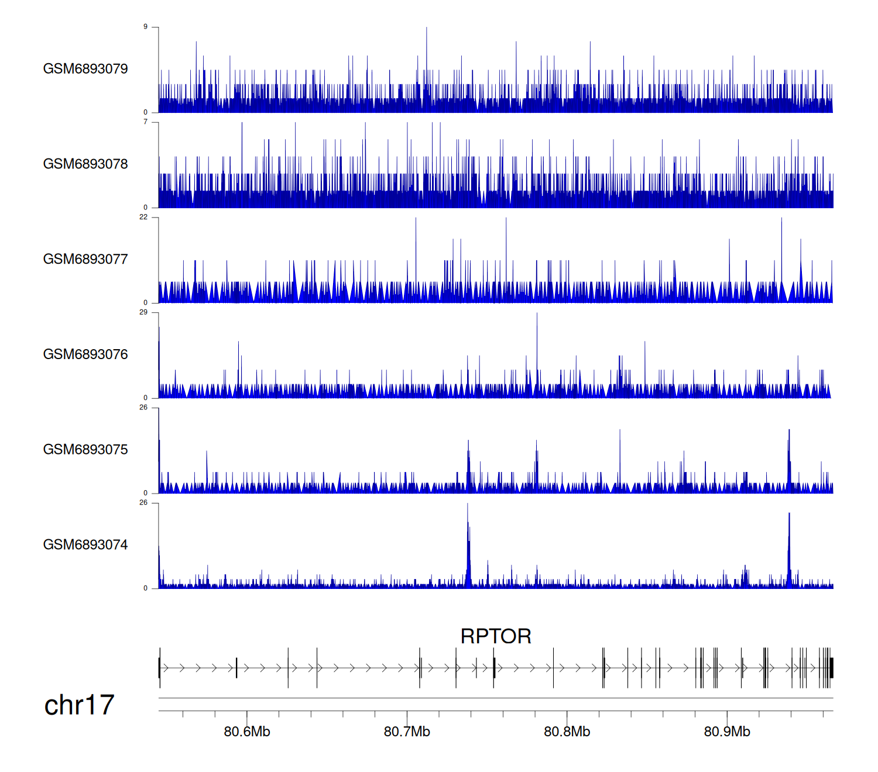The height and width of the screenshot is (772, 878).
Task: Click the 80.6Mb axis position label
Action: 247,732
